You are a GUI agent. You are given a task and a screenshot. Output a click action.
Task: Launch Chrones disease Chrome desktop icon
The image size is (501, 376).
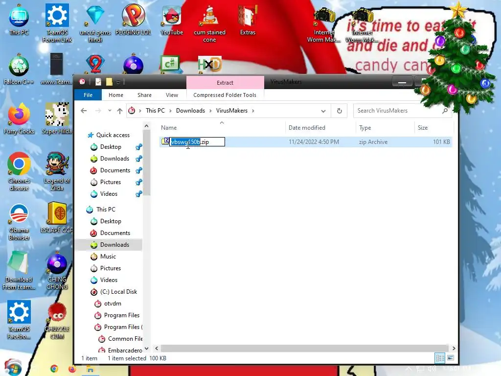point(19,172)
